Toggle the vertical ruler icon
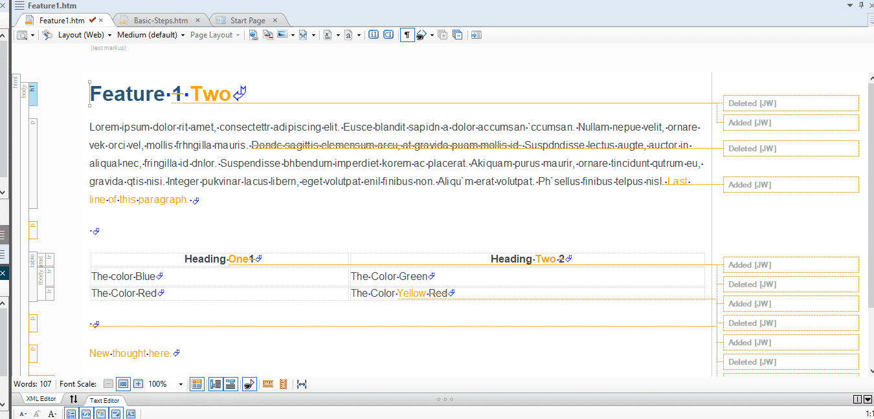This screenshot has width=874, height=419. point(283,384)
